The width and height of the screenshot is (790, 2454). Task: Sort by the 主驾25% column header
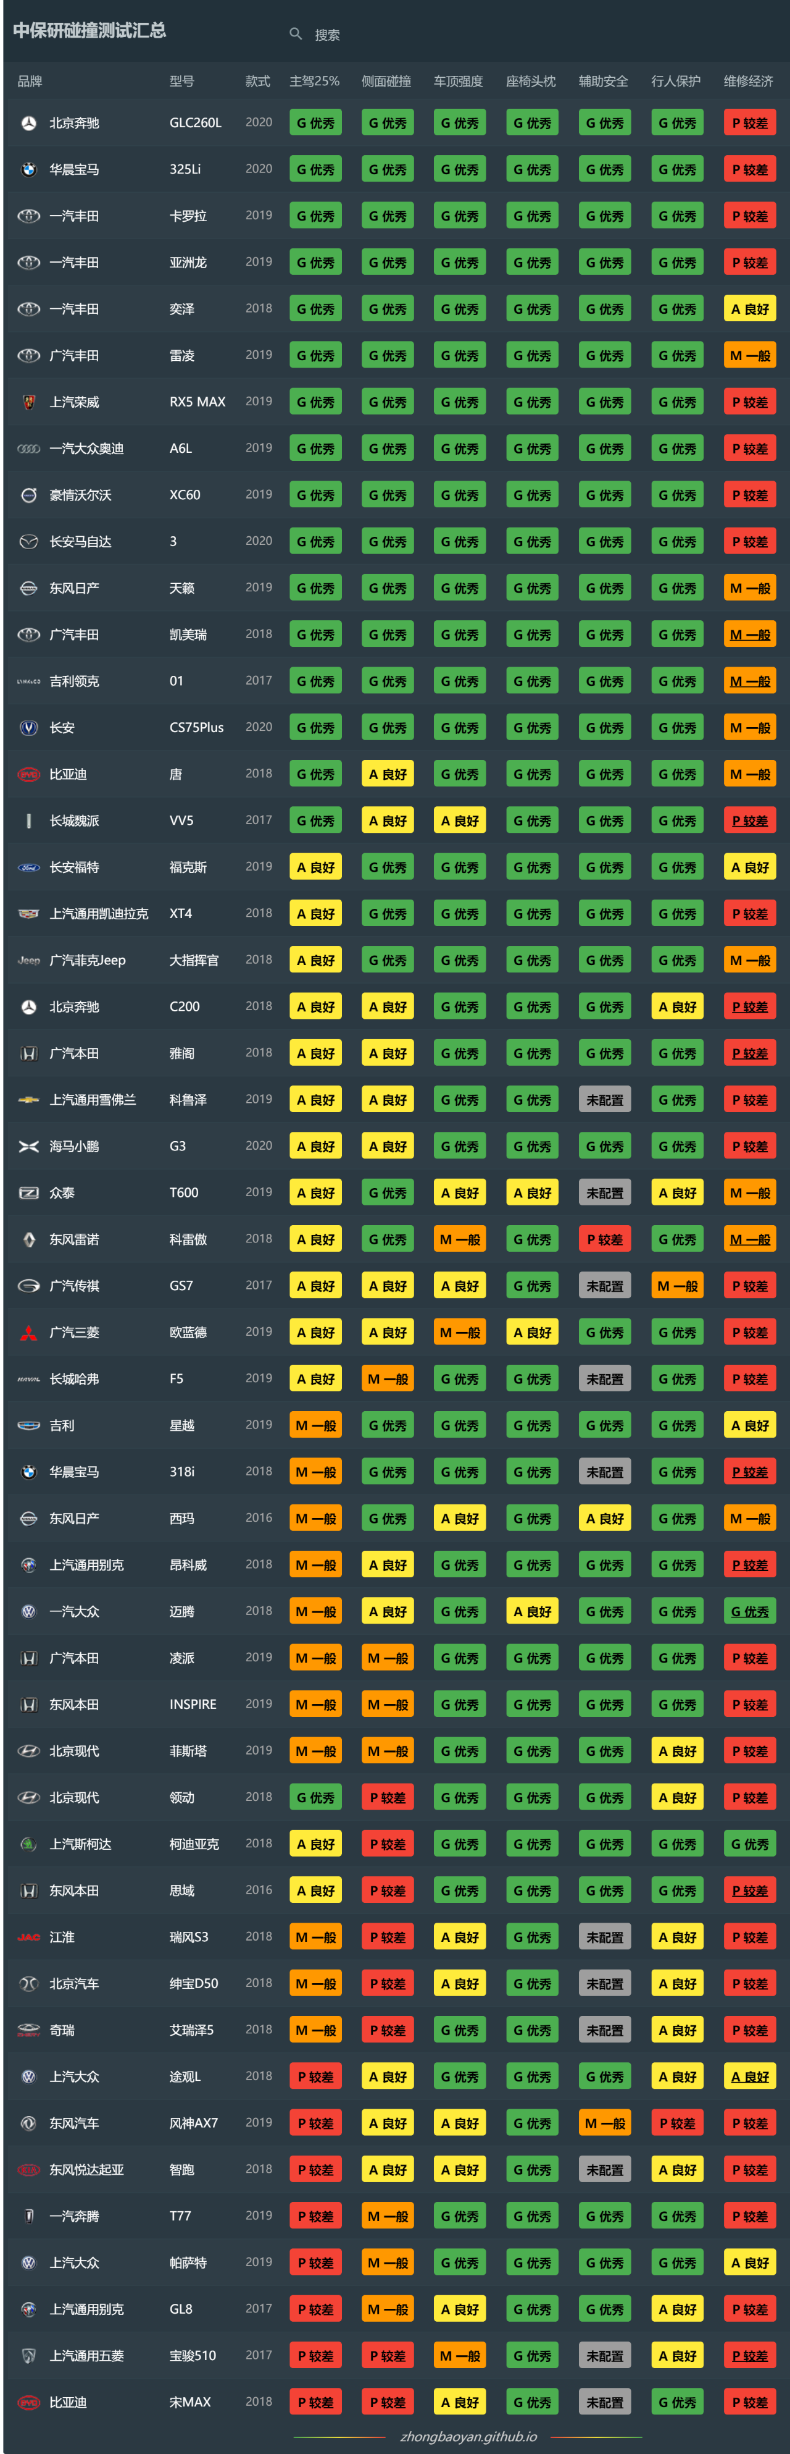[314, 81]
